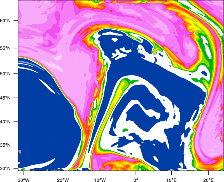The image size is (224, 182).
Task: Click the 30°W longitude label
Action: (24, 180)
